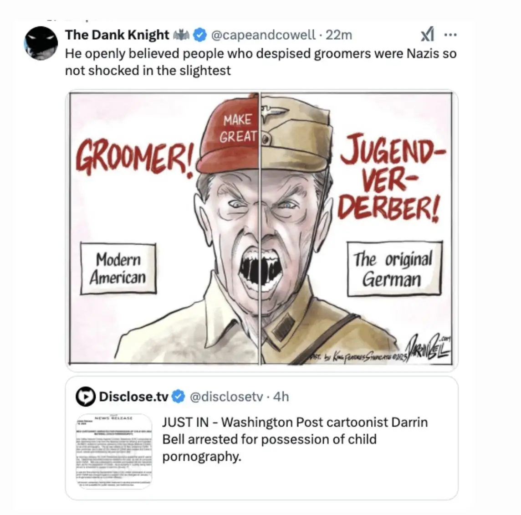The image size is (521, 515).
Task: Click the @disclosetv handle
Action: tap(226, 397)
